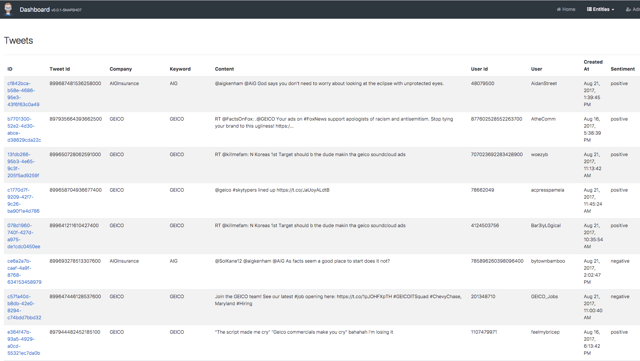Open tweet ID ce6a2a7b-caaf-4a9f link

[x=24, y=272]
